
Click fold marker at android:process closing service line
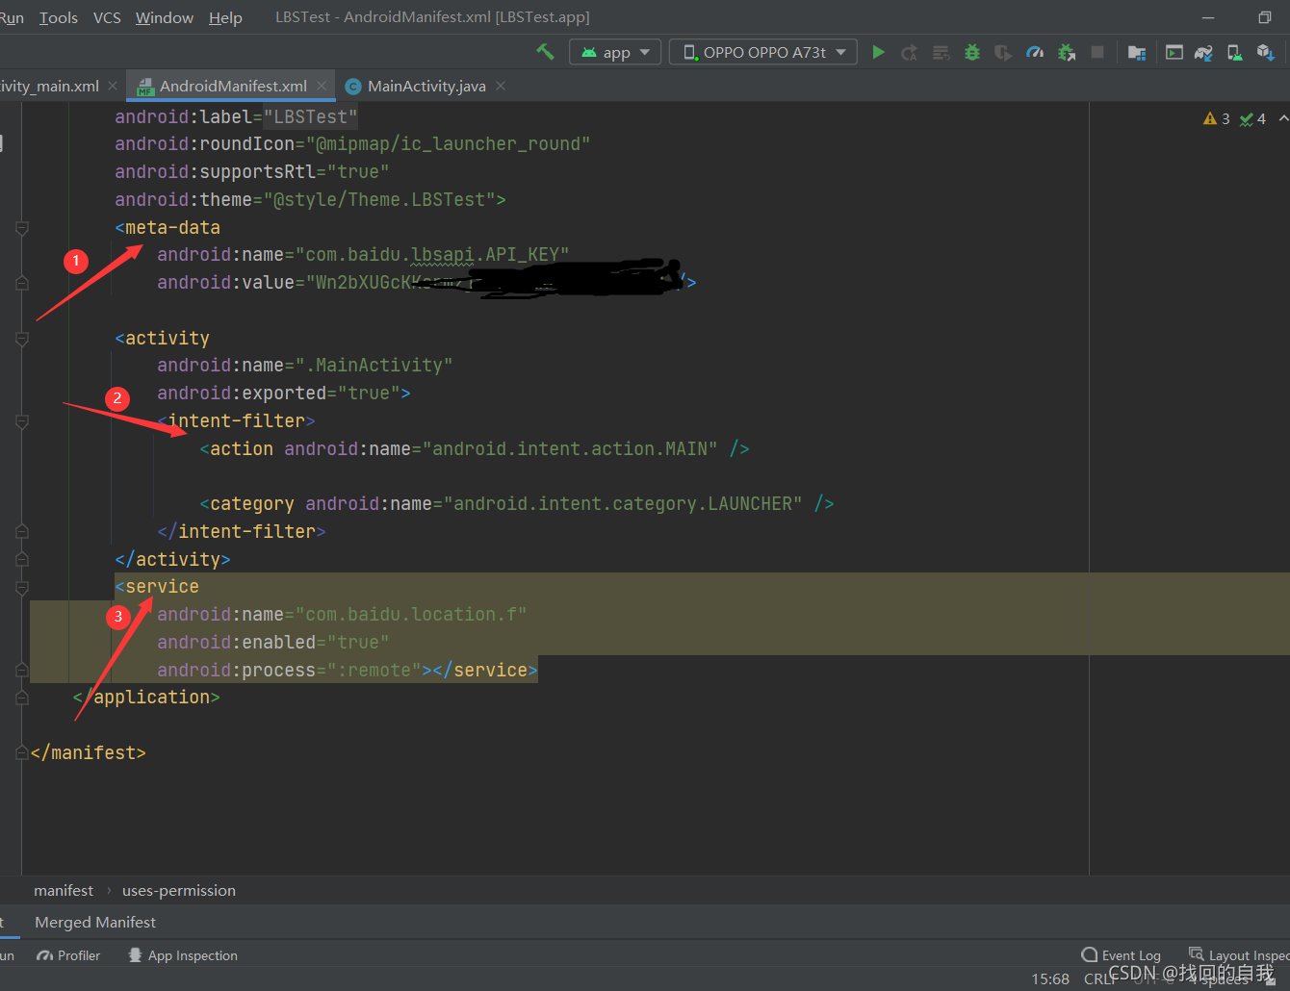(x=22, y=670)
